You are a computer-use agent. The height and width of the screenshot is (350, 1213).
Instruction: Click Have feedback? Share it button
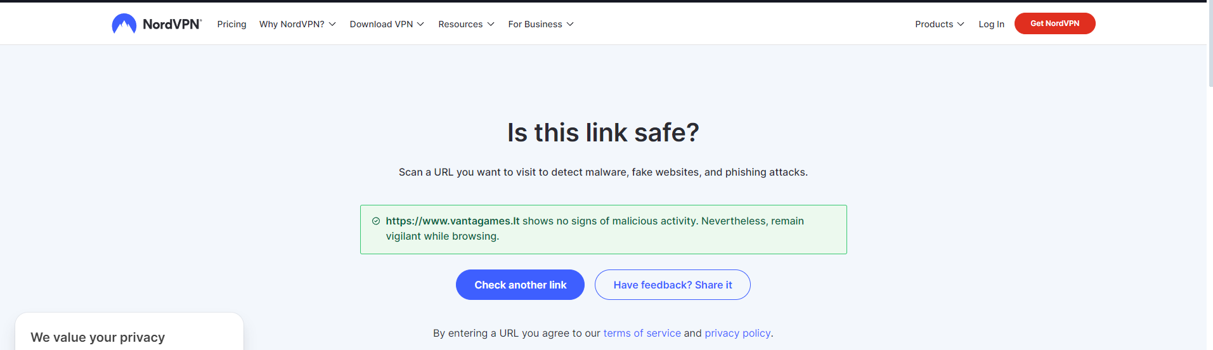(x=672, y=285)
